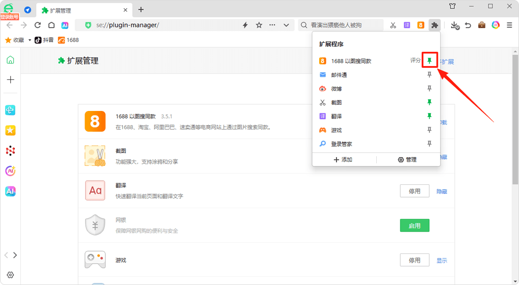Click the home icon in left sidebar

coord(10,60)
